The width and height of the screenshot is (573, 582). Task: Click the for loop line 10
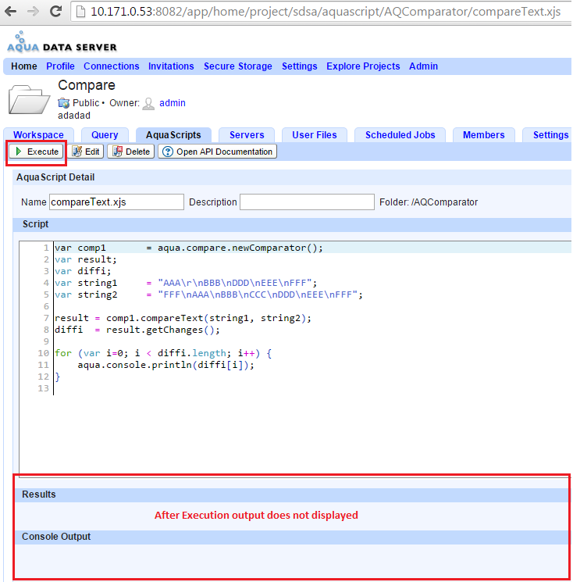pyautogui.click(x=163, y=353)
